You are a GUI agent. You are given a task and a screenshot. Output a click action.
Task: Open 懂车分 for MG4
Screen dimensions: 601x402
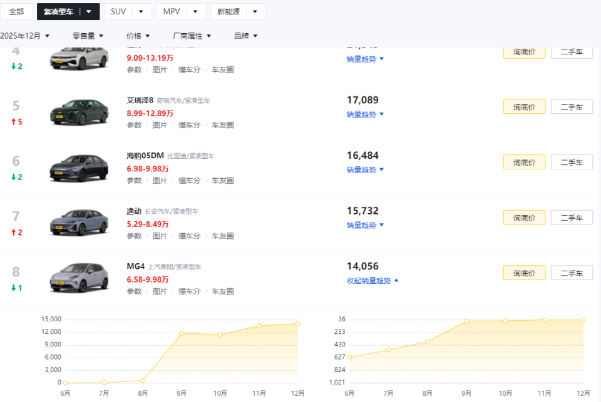coord(189,291)
